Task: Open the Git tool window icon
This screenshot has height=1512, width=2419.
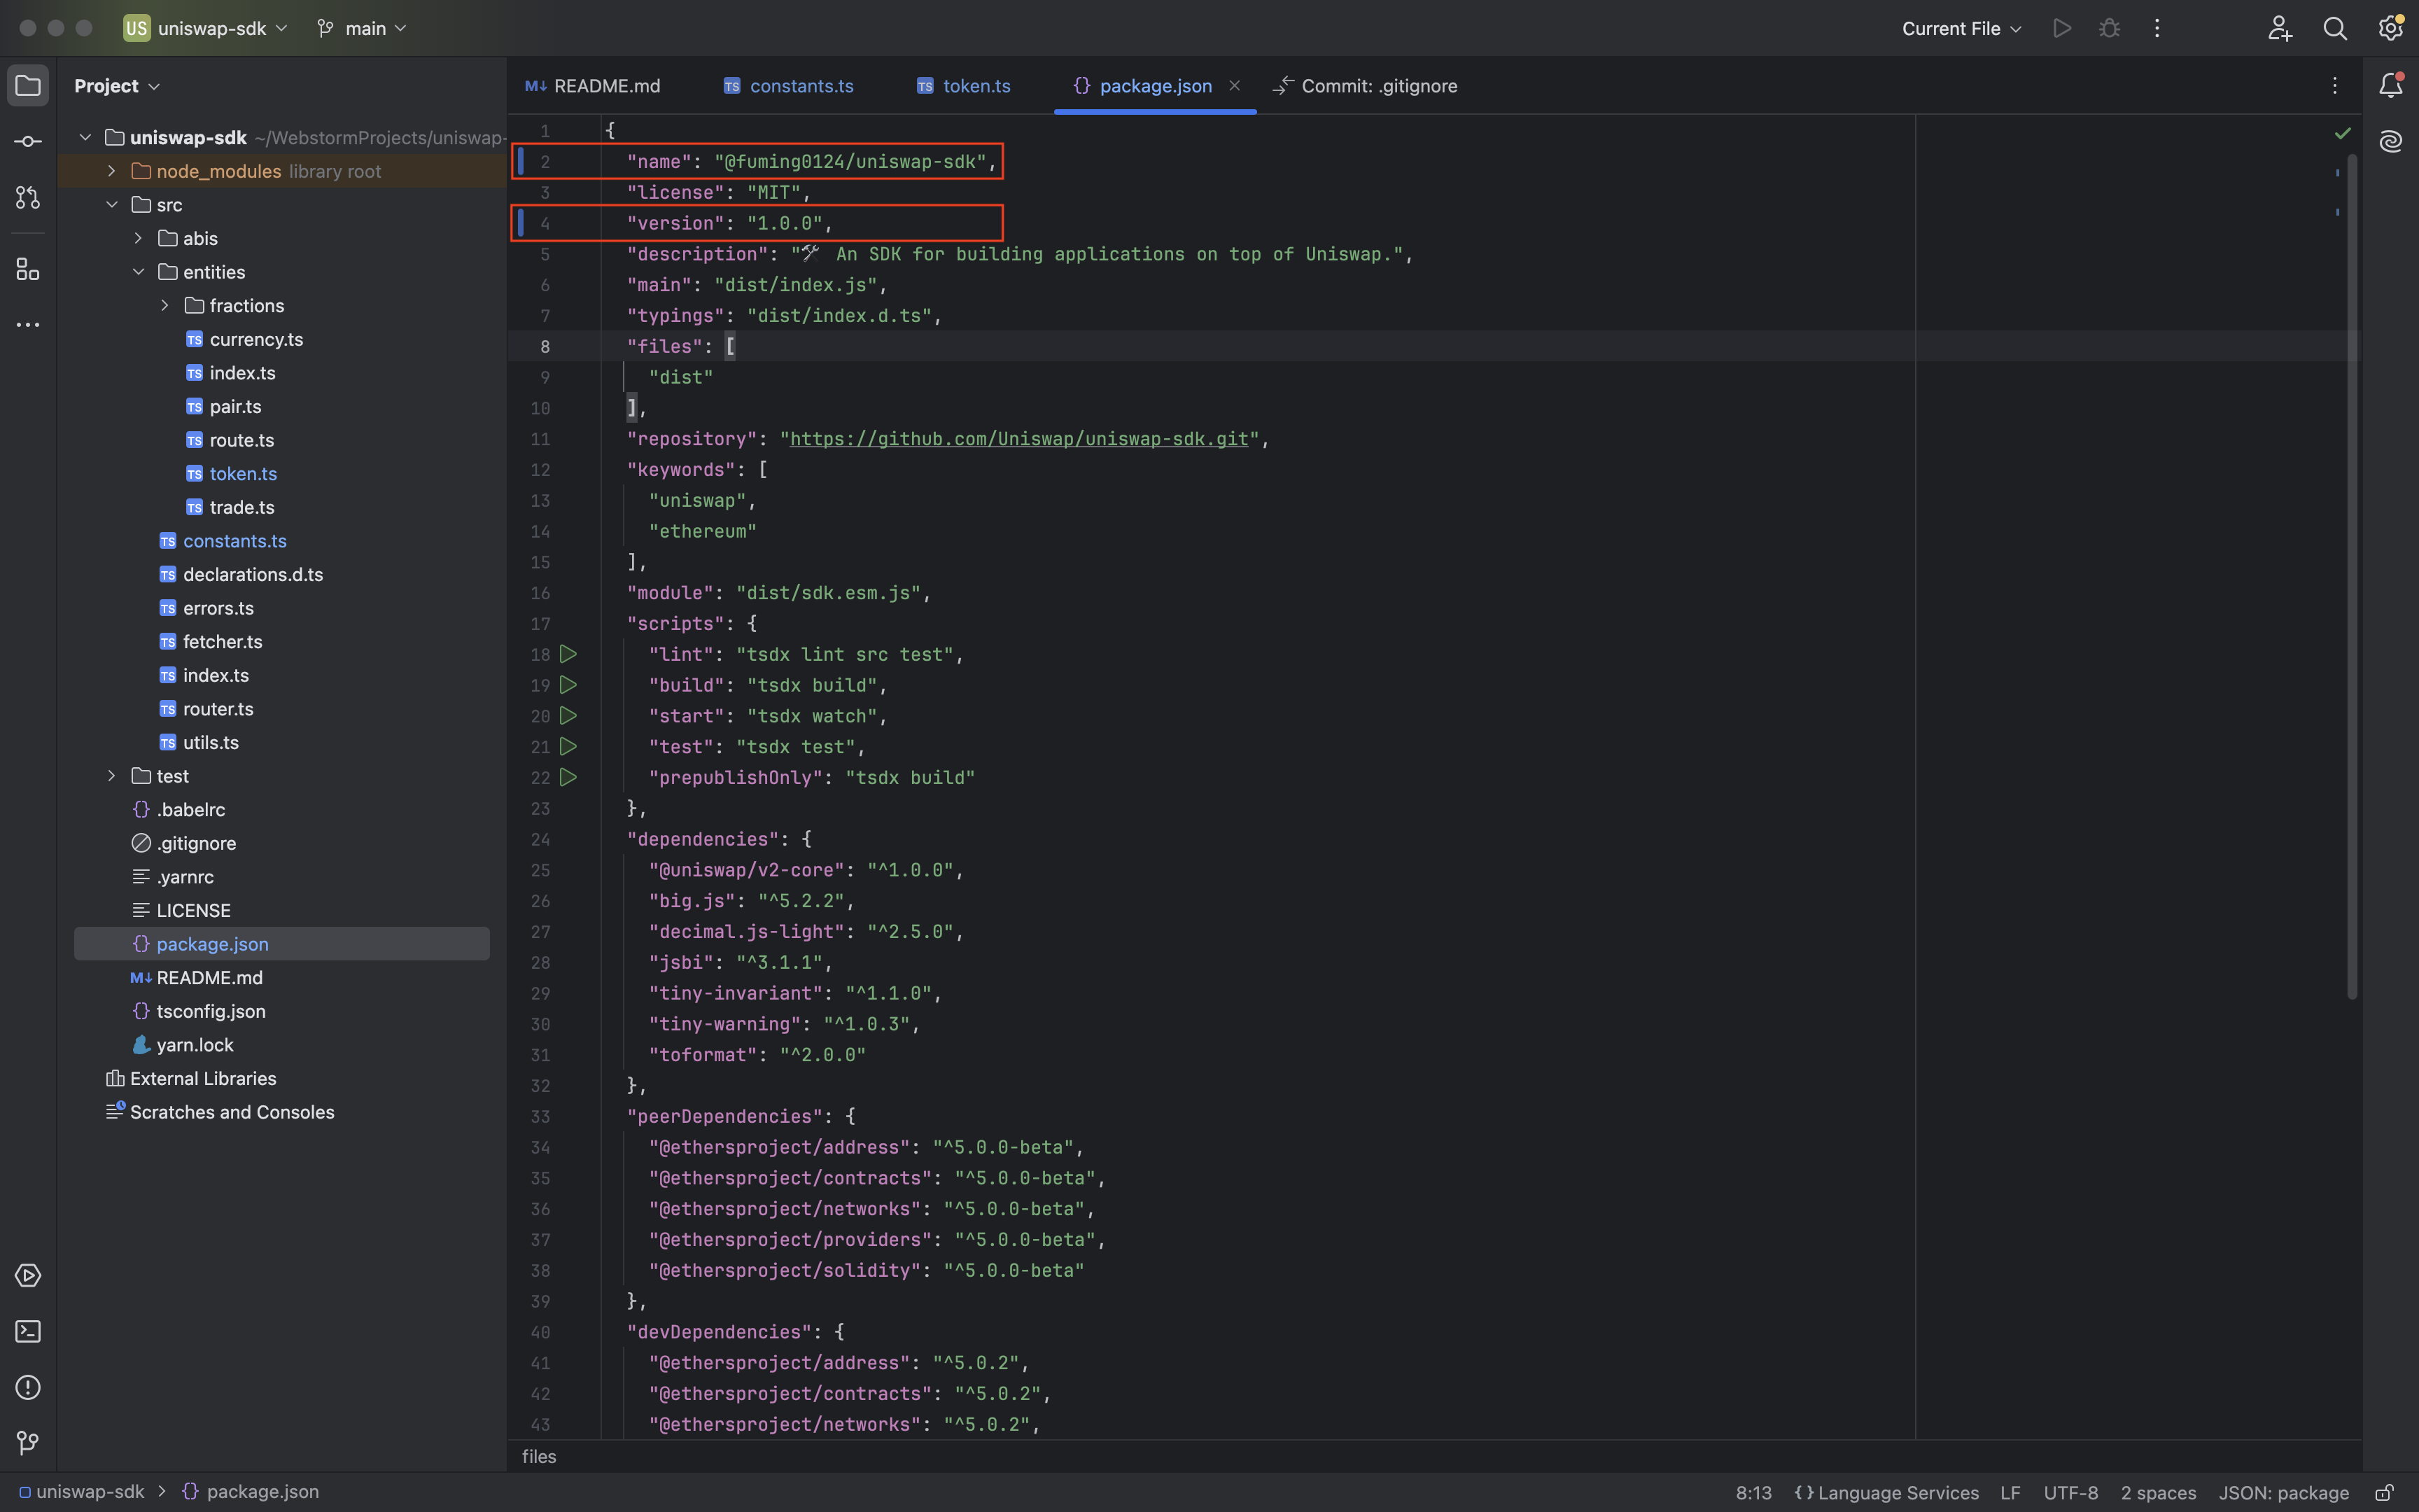Action: (28, 1443)
